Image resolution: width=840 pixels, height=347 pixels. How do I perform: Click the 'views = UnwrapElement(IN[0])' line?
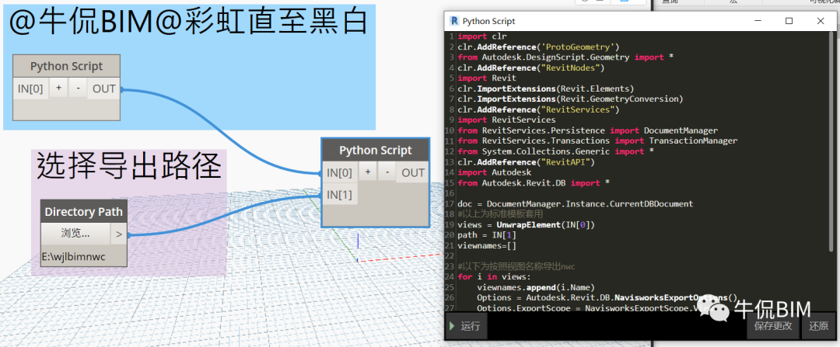[526, 224]
